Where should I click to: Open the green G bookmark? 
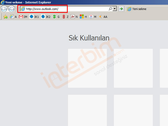pos(56,17)
